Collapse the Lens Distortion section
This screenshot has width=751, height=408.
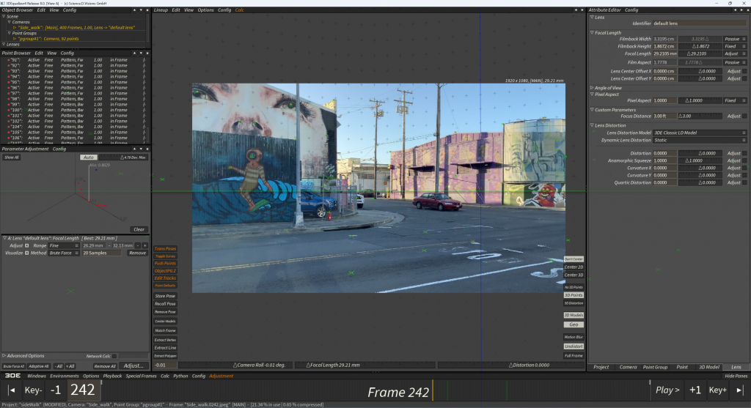click(592, 125)
